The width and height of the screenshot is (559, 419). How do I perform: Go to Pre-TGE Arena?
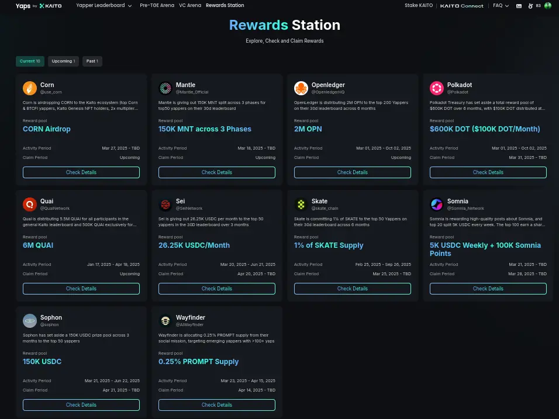pos(157,5)
